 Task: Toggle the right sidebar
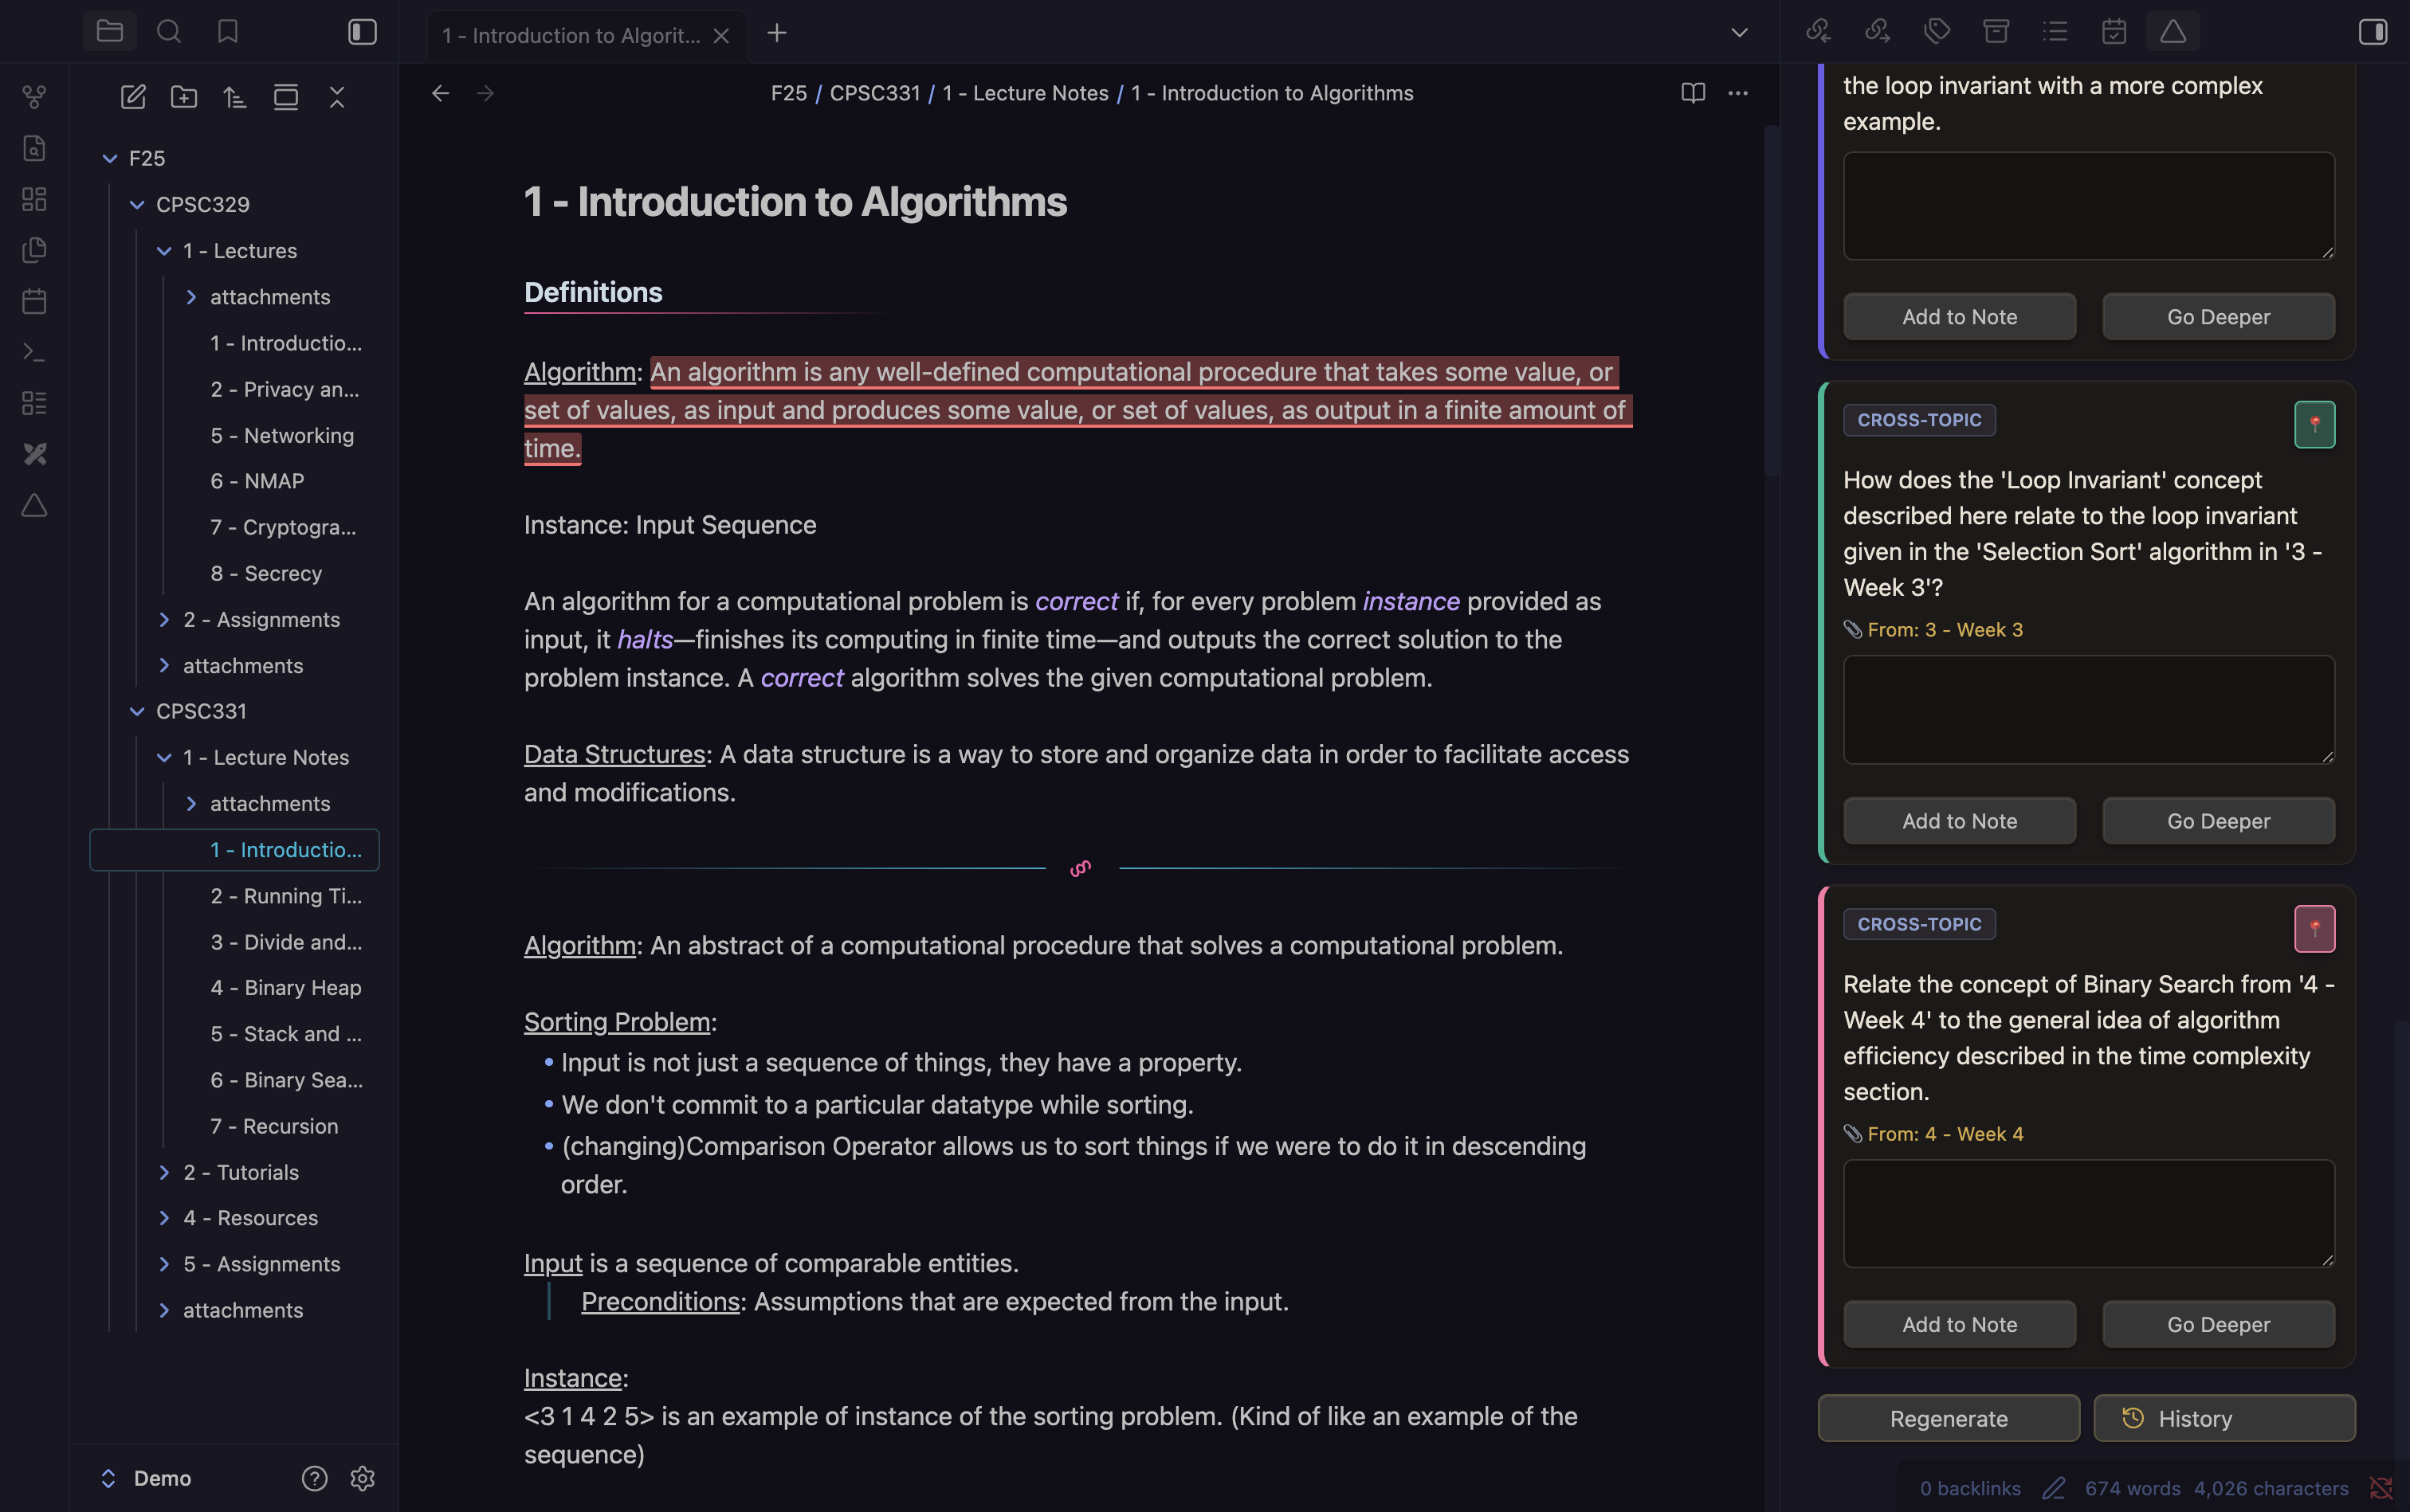(x=2372, y=32)
